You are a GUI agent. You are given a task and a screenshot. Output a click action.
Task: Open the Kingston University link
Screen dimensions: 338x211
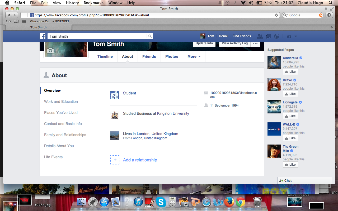click(173, 113)
